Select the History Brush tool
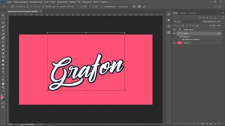This screenshot has width=225, height=126. (x=3, y=49)
